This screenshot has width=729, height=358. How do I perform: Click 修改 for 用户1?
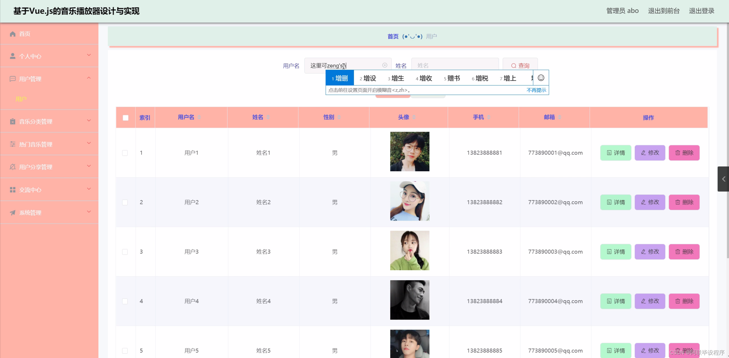[650, 153]
